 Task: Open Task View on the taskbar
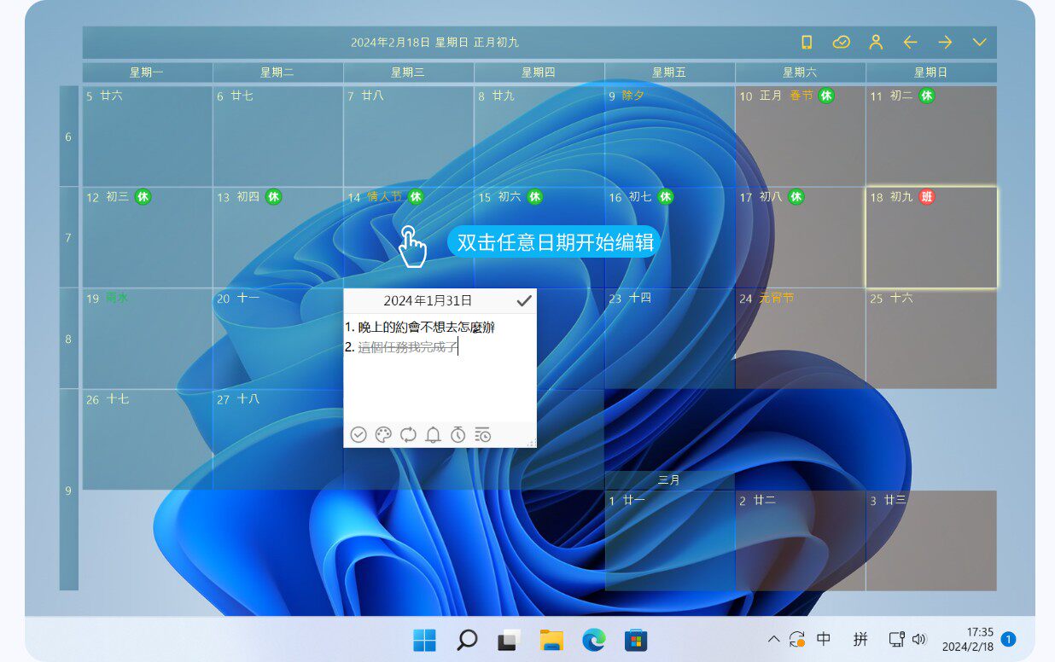point(510,639)
